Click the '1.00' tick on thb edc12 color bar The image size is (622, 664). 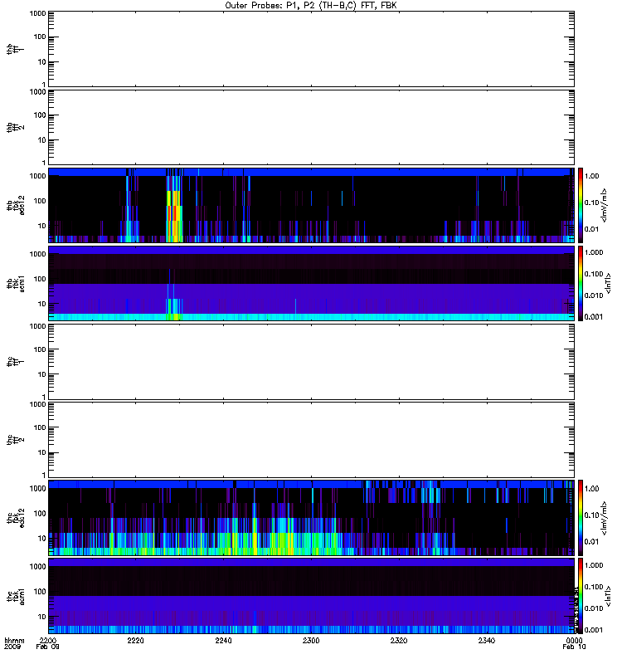coord(591,176)
